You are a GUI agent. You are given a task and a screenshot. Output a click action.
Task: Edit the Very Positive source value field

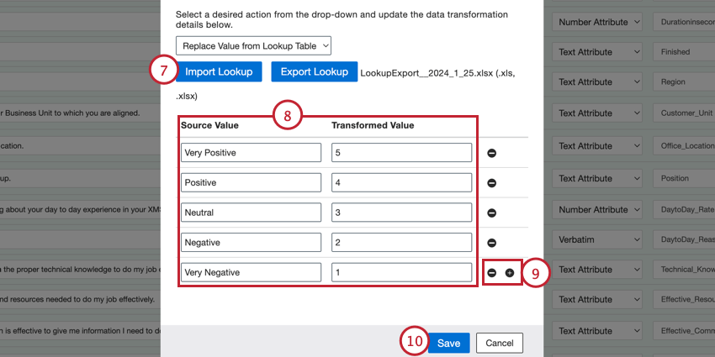coord(251,153)
